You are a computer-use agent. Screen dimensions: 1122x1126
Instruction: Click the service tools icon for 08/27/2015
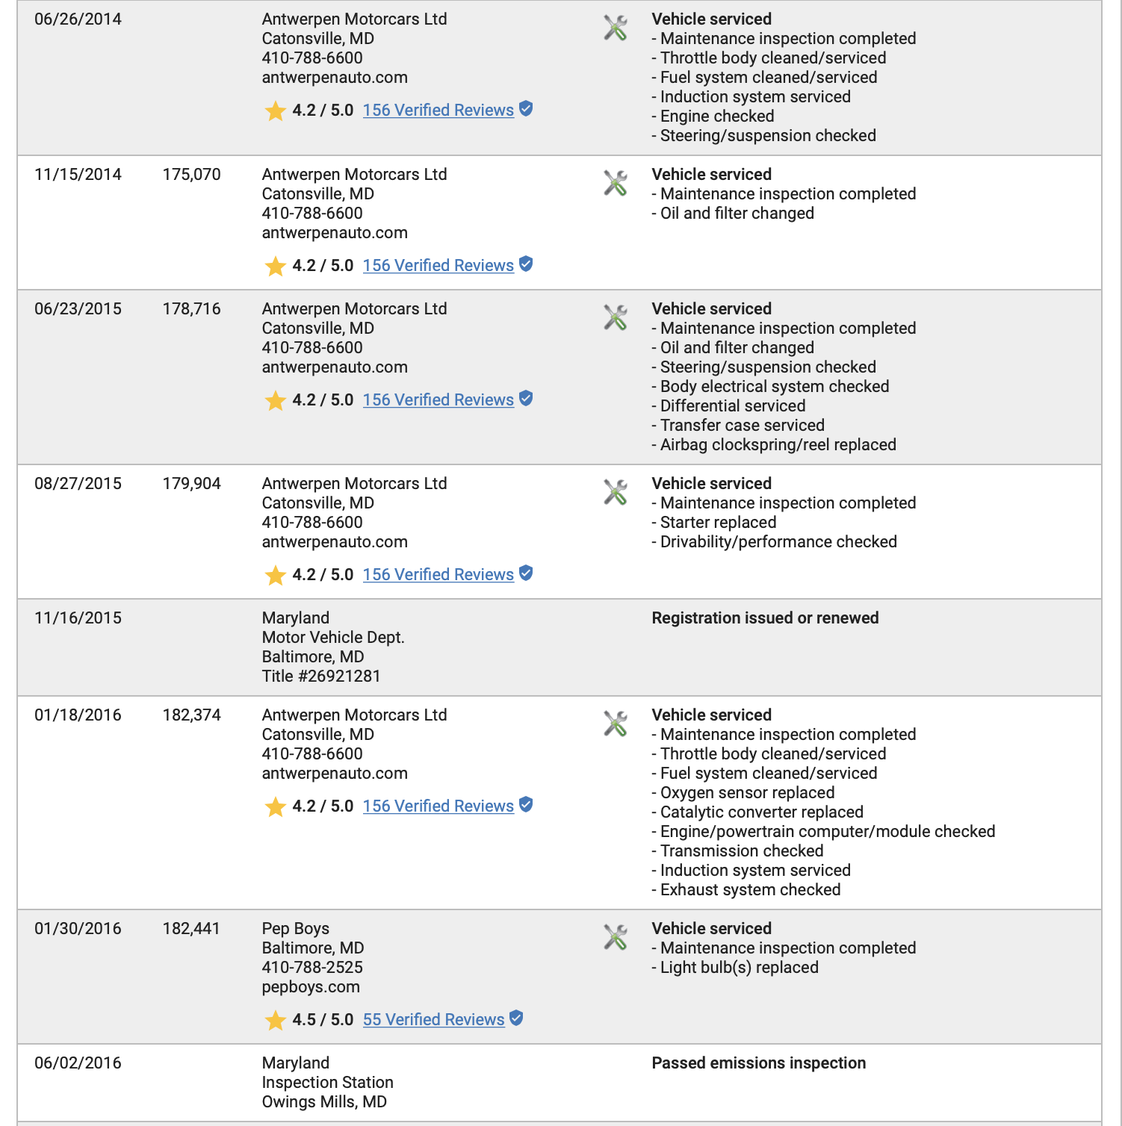pyautogui.click(x=615, y=493)
